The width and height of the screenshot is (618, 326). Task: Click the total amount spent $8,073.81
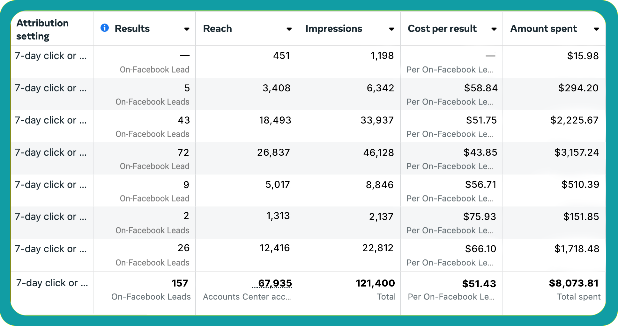point(573,283)
